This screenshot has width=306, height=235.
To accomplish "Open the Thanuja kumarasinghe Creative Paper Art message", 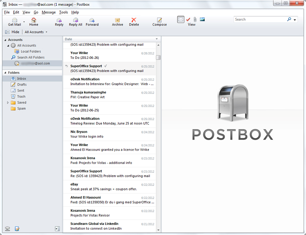I will click(x=110, y=95).
